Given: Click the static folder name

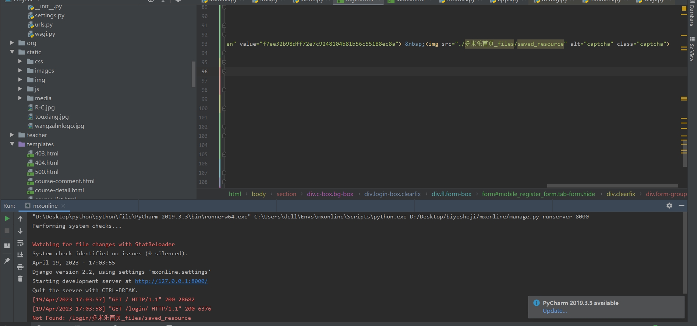Looking at the screenshot, I should (x=34, y=52).
